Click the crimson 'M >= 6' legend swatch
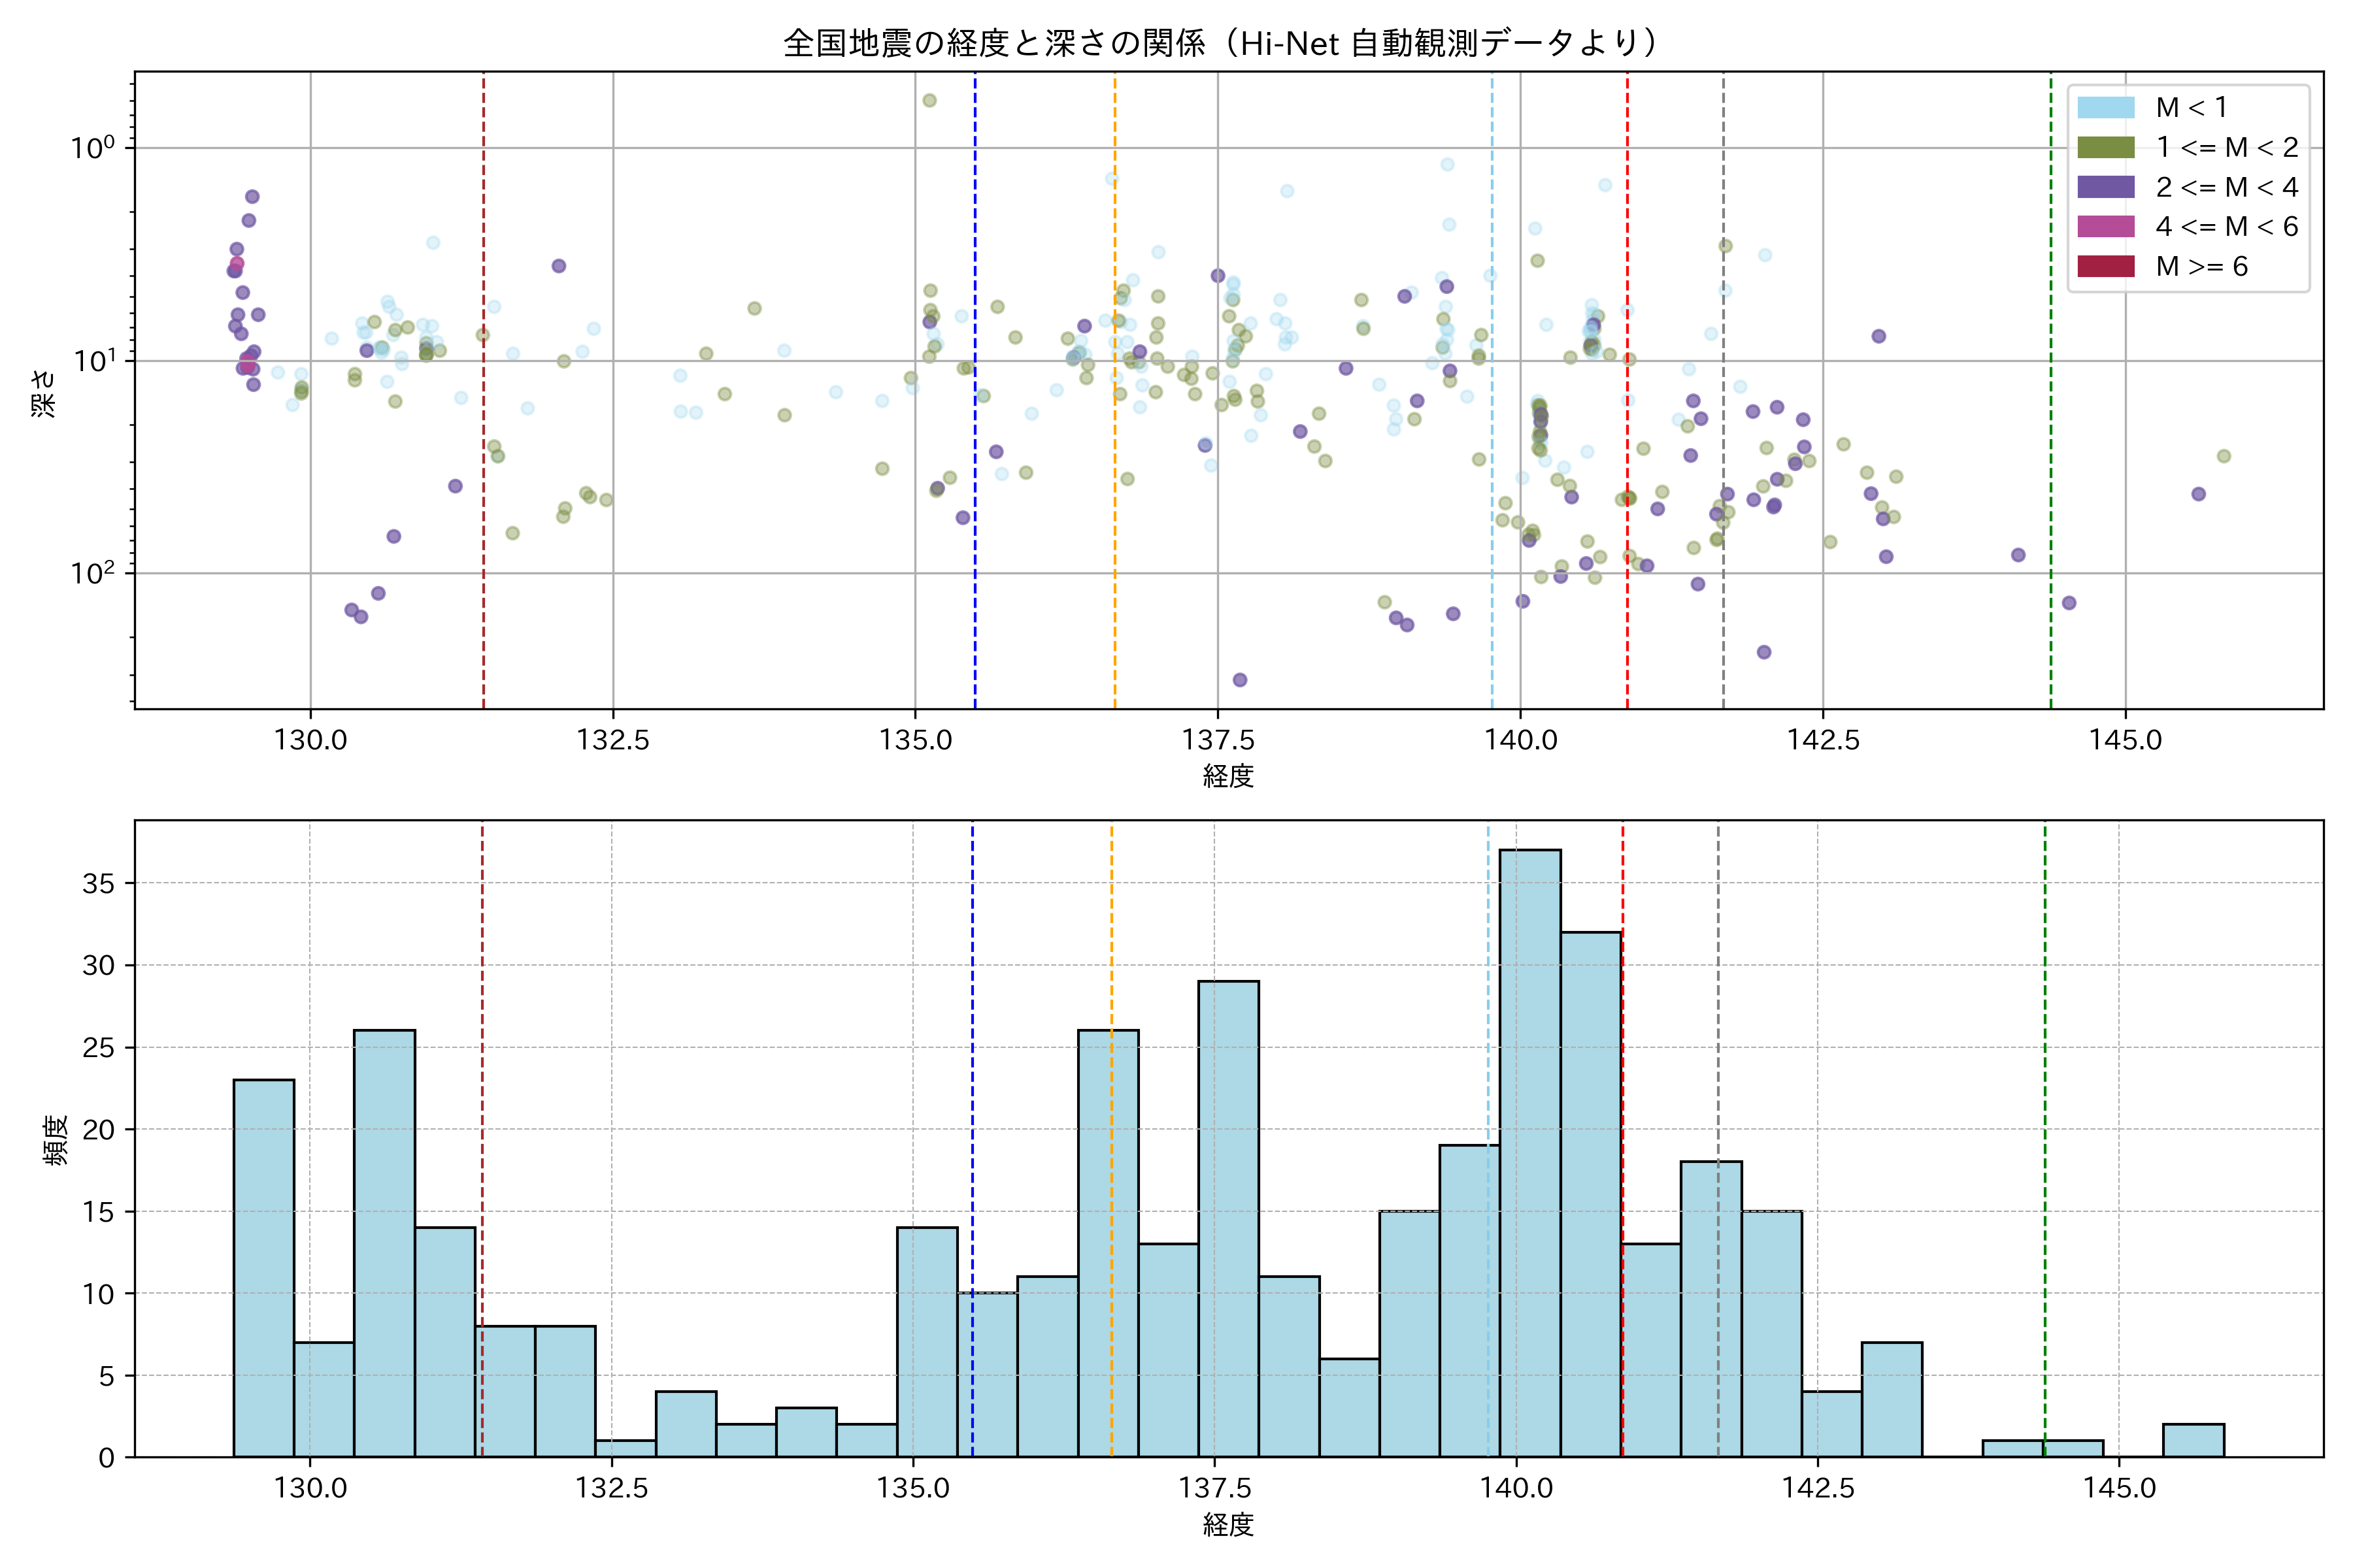The image size is (2353, 1568). (2105, 266)
